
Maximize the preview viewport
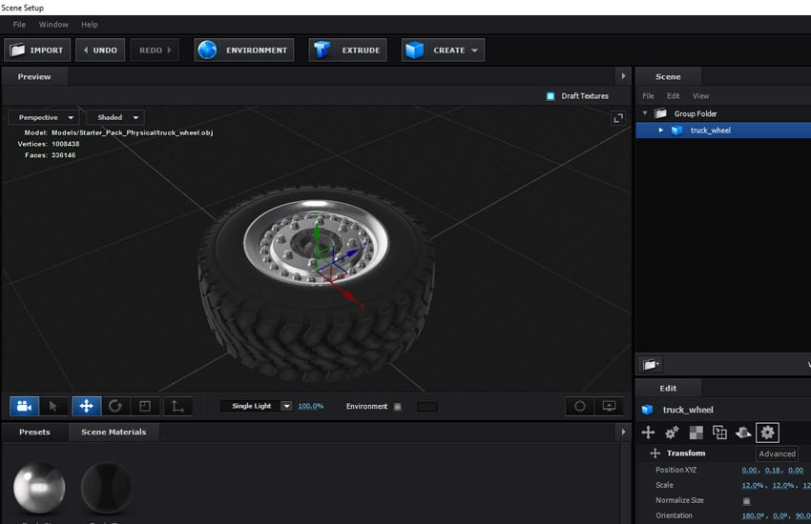point(617,117)
